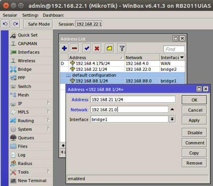213x186 pixels.
Task: Open the Bridge sidebar item
Action: tap(31, 69)
